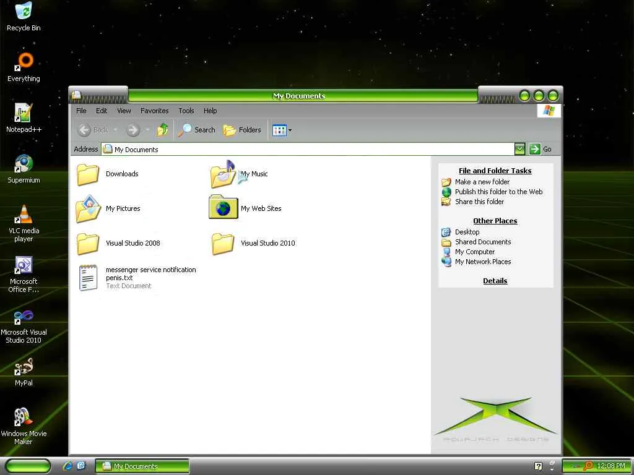Select the Visual Studio 2010 folder

(x=253, y=243)
